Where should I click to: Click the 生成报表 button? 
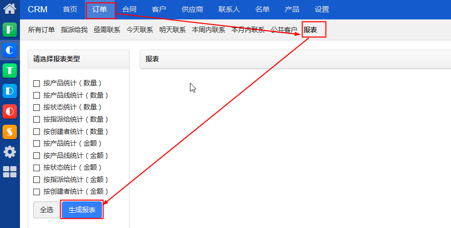[x=82, y=210]
